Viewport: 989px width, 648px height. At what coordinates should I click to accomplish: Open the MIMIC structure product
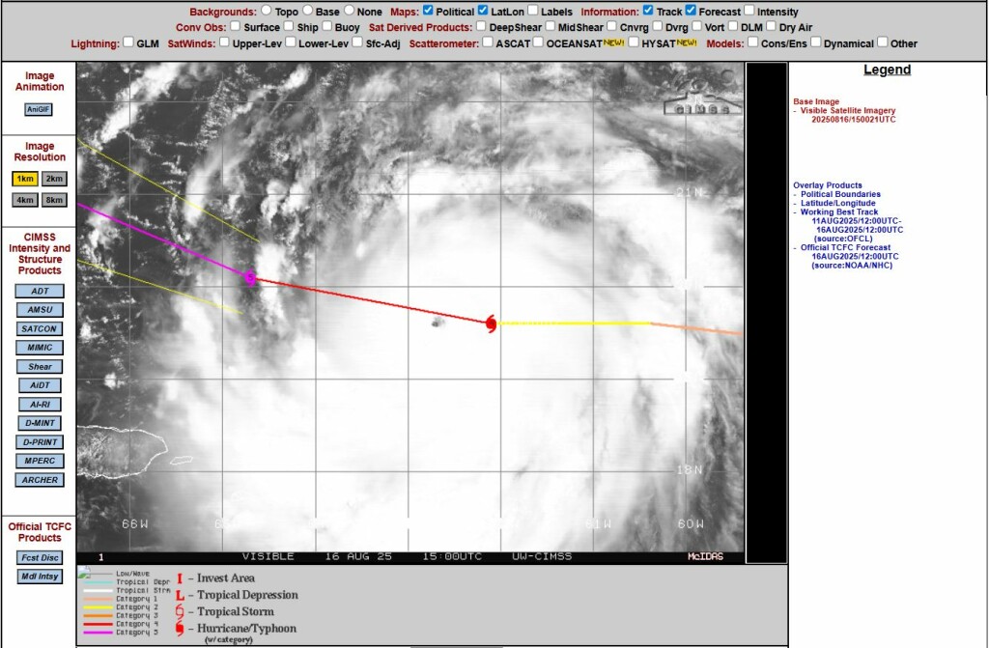pyautogui.click(x=40, y=348)
